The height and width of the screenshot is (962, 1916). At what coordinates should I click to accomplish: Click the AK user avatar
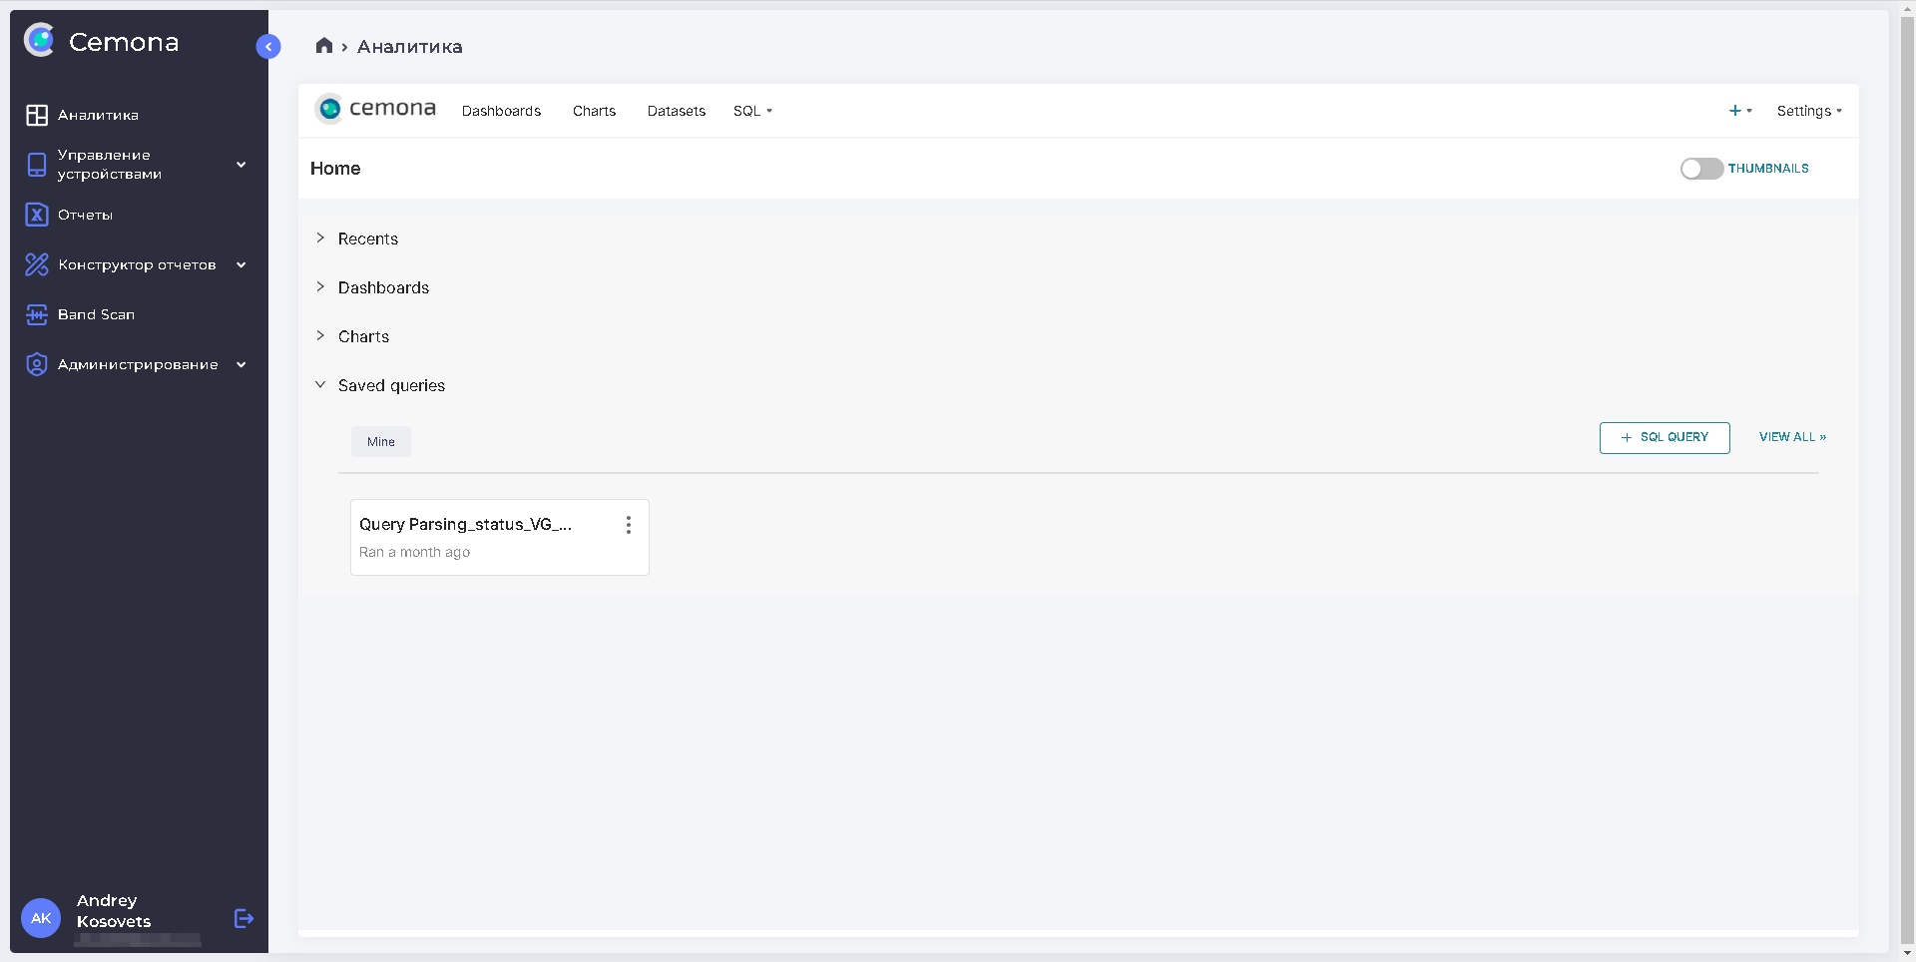coord(41,918)
